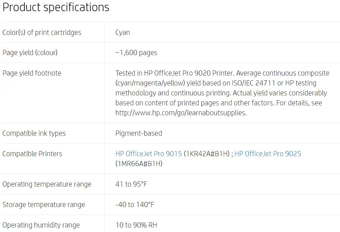Viewport: 340px width, 232px height.
Task: Click the 'Page yield footnote' label
Action: (x=32, y=73)
